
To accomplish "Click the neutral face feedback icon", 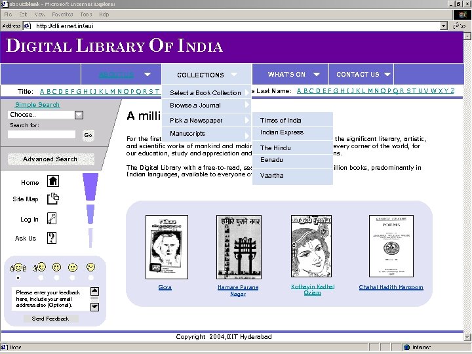I will coord(73,267).
